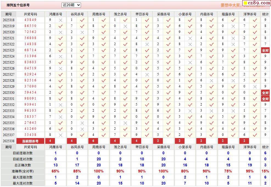Click winning number 43849 for period 2025318
The height and width of the screenshot is (187, 271).
30,20
